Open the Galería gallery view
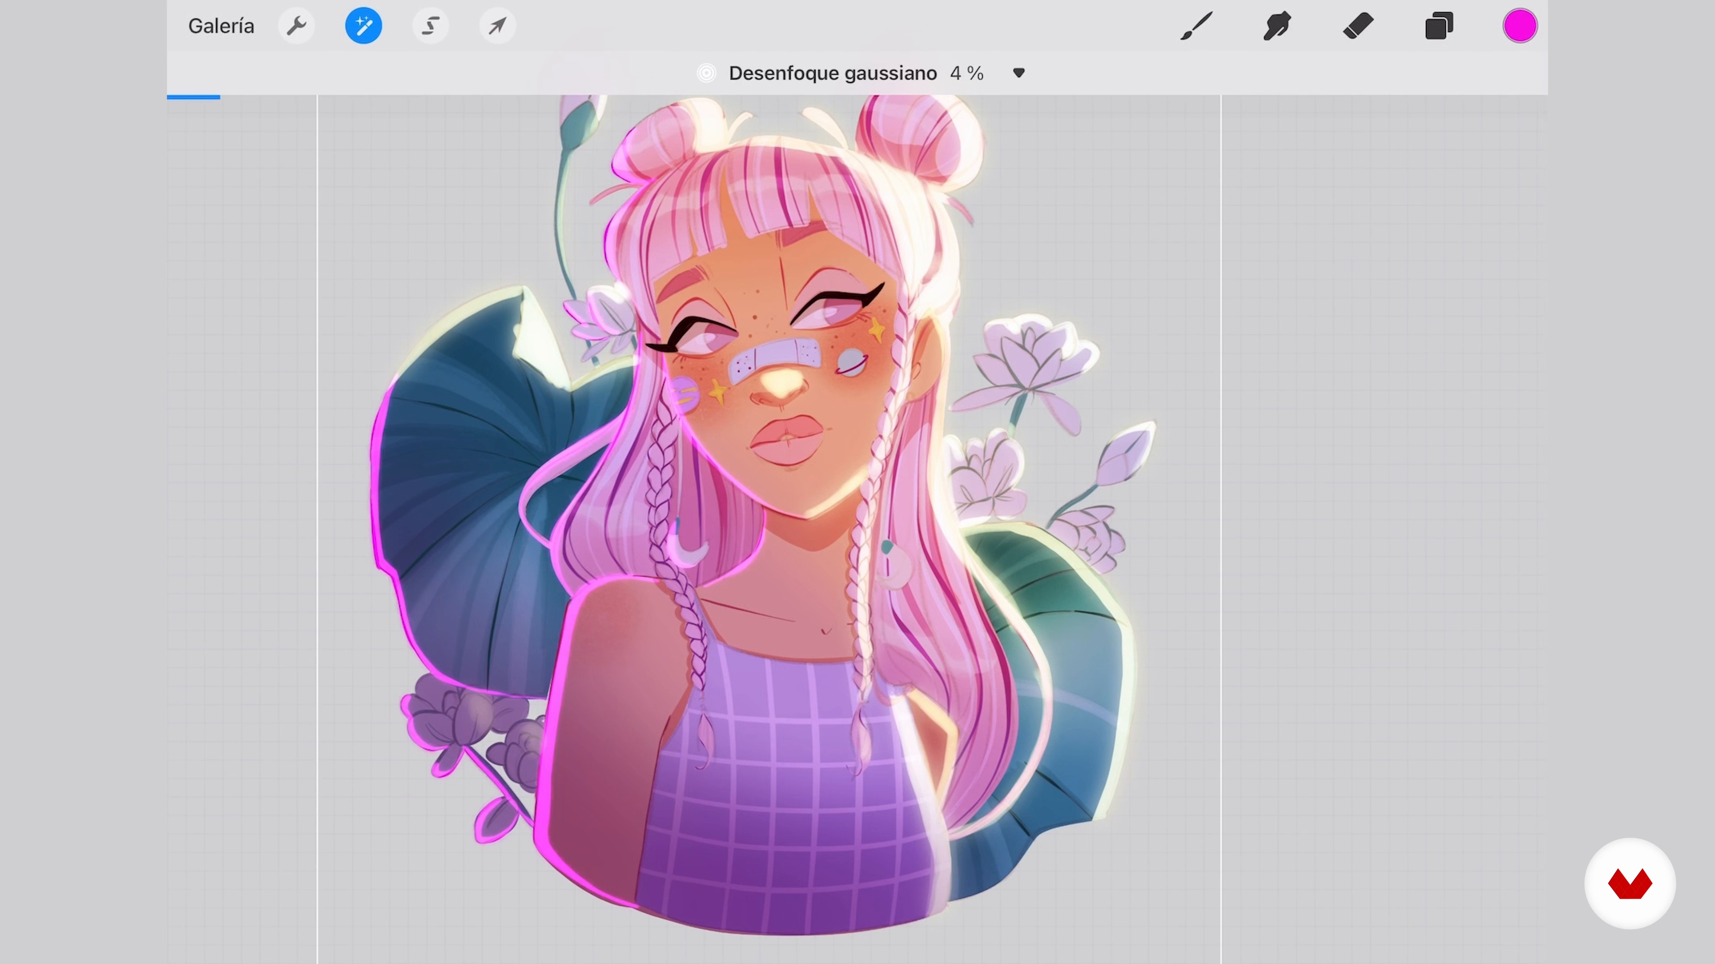 point(221,26)
